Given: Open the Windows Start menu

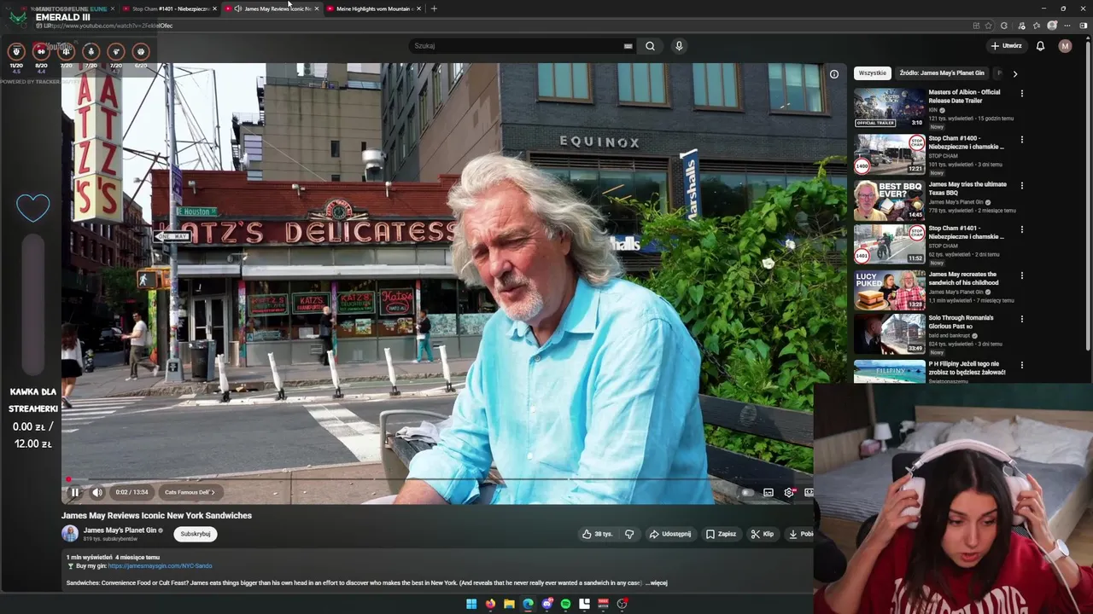Looking at the screenshot, I should tap(471, 604).
